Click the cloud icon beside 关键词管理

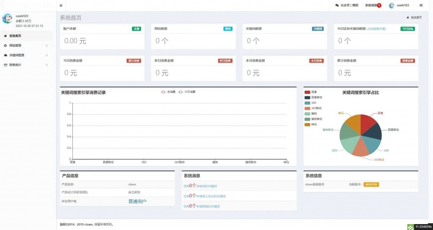click(x=5, y=55)
